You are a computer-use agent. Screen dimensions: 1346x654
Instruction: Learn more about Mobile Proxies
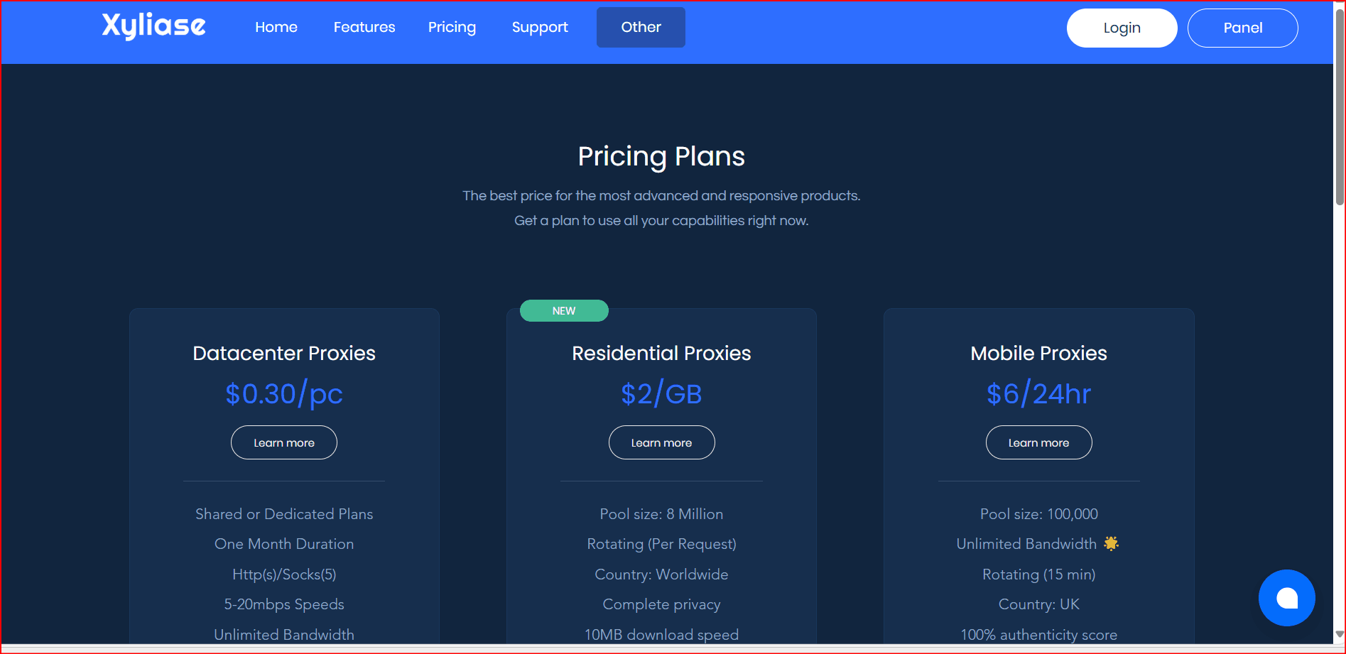point(1038,442)
